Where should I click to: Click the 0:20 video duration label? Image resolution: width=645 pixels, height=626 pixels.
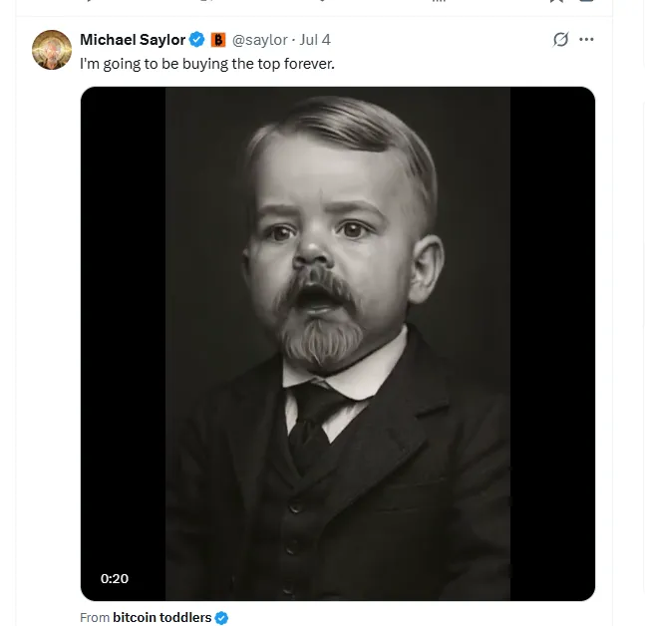pos(115,578)
